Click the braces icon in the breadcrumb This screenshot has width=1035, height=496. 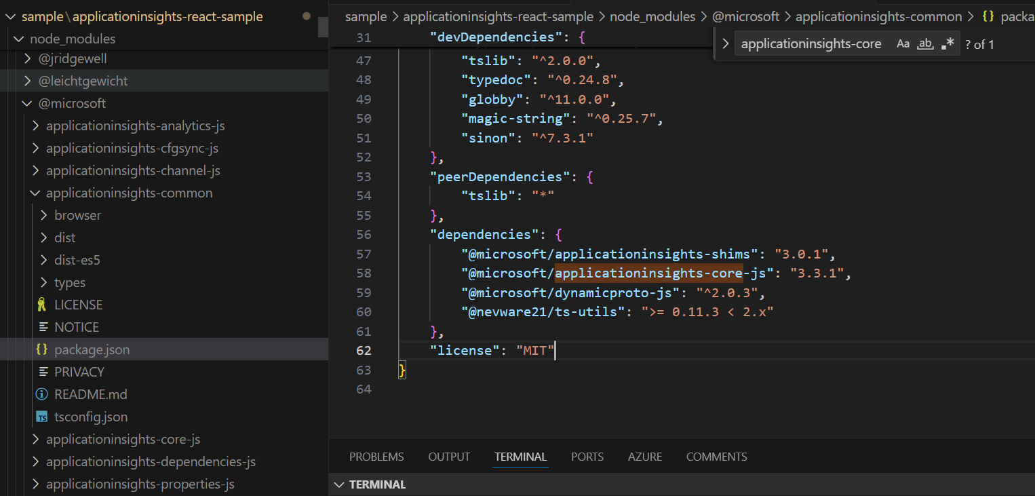[988, 16]
